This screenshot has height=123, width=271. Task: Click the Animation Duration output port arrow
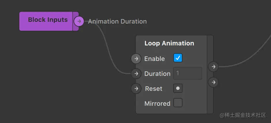tap(79, 21)
